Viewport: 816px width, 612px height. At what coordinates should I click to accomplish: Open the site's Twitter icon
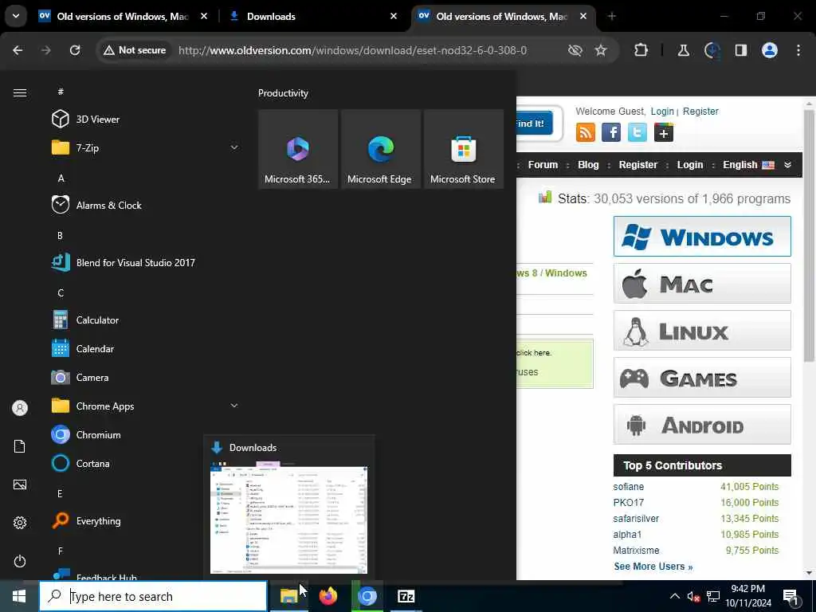[x=637, y=132]
